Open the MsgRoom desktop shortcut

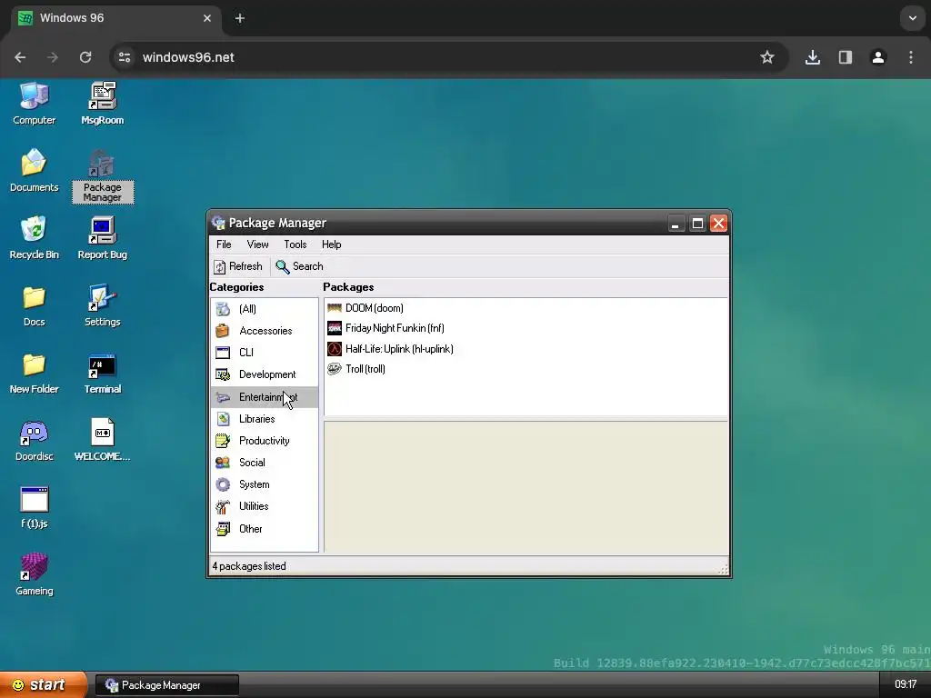click(102, 104)
